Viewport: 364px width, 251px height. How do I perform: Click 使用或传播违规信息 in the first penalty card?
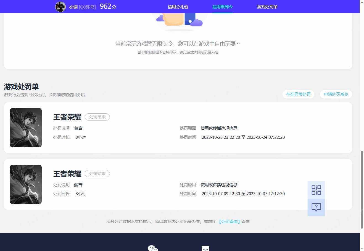219,128
